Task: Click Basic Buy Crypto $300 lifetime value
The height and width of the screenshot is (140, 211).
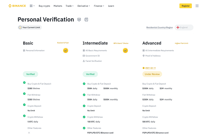Action: tap(34, 88)
